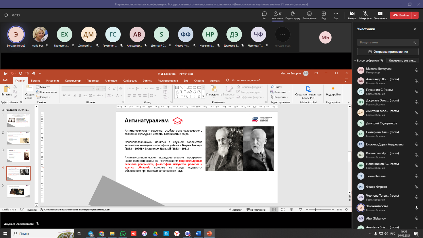Open the Windows Start menu
The width and height of the screenshot is (423, 238).
pos(5,233)
